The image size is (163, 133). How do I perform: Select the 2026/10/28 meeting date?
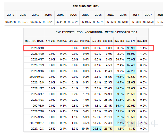click(x=37, y=77)
